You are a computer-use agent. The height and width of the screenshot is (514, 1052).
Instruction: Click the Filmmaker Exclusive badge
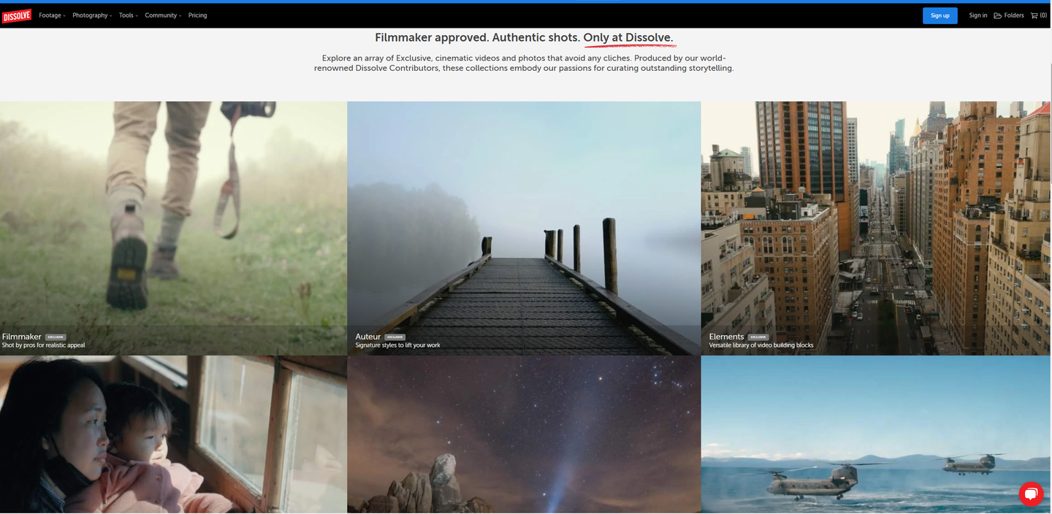tap(56, 337)
